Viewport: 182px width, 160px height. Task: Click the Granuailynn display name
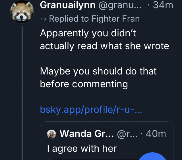pyautogui.click(x=68, y=5)
